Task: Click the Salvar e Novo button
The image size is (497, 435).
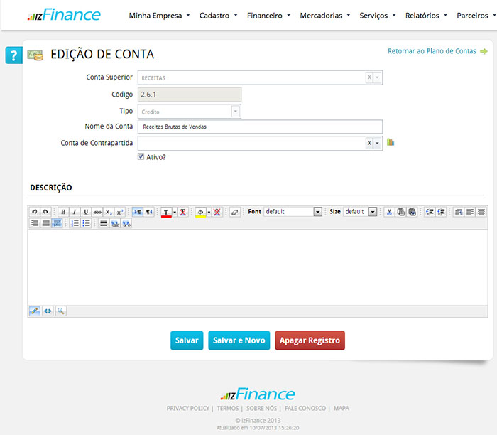Action: point(239,340)
